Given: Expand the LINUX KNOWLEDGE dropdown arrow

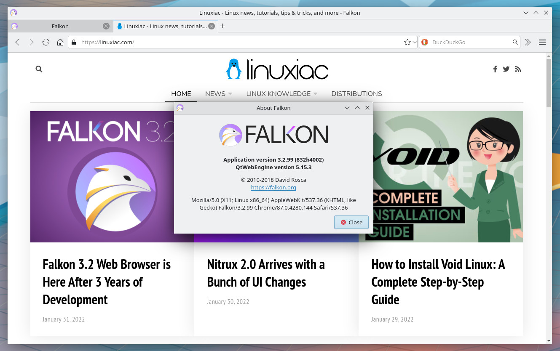Looking at the screenshot, I should pos(315,94).
